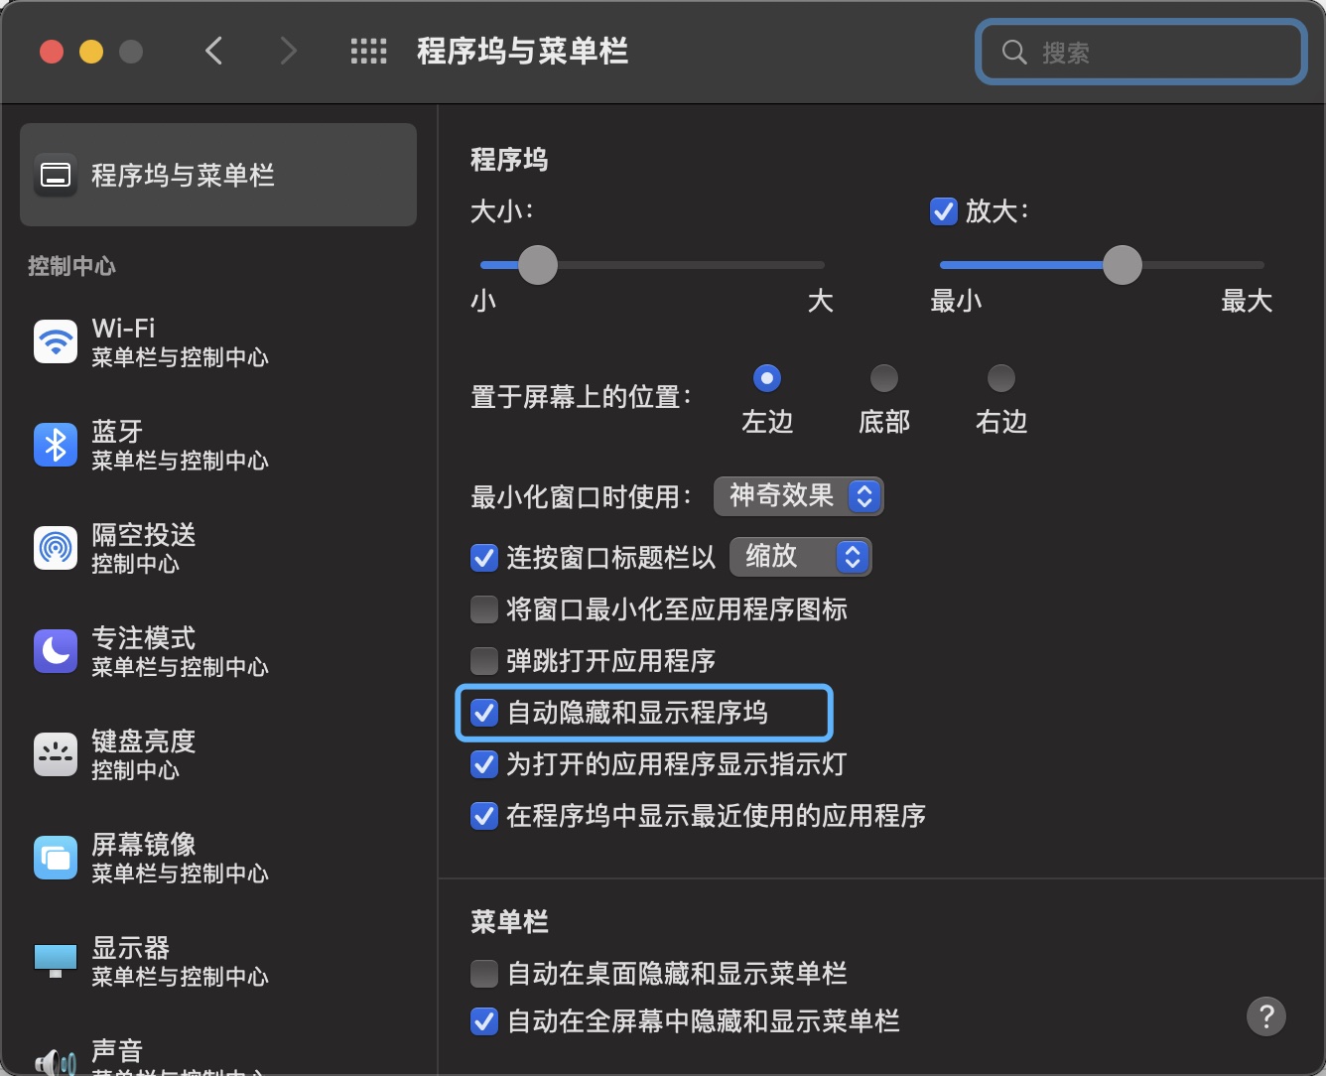Click the display (显示器) monitor icon
This screenshot has width=1326, height=1076.
56,960
